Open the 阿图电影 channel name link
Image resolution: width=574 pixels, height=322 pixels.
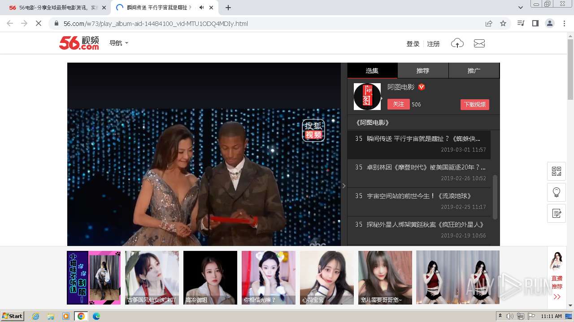click(401, 87)
